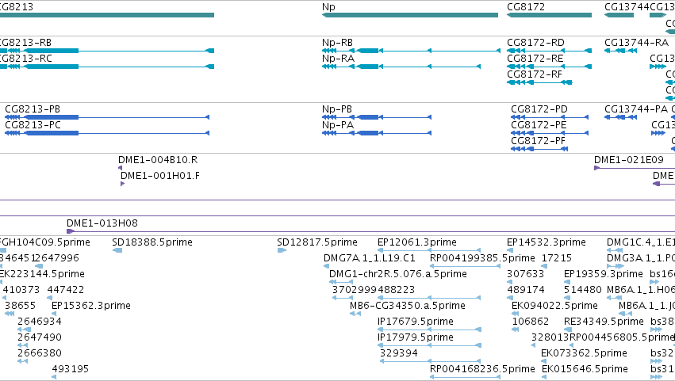Select protein CG8172-PF
Screen dimensions: 675x381
[539, 149]
